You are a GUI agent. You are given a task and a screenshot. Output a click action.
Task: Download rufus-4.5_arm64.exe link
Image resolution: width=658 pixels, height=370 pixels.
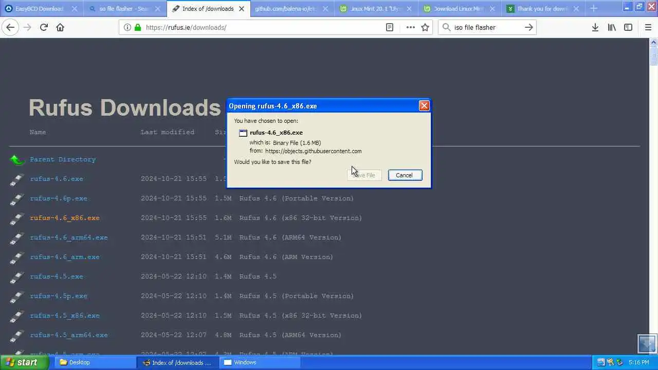[69, 335]
